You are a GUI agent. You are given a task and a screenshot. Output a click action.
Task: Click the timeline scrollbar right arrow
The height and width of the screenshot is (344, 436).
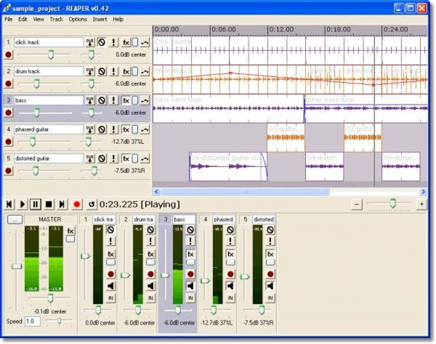coord(423,192)
